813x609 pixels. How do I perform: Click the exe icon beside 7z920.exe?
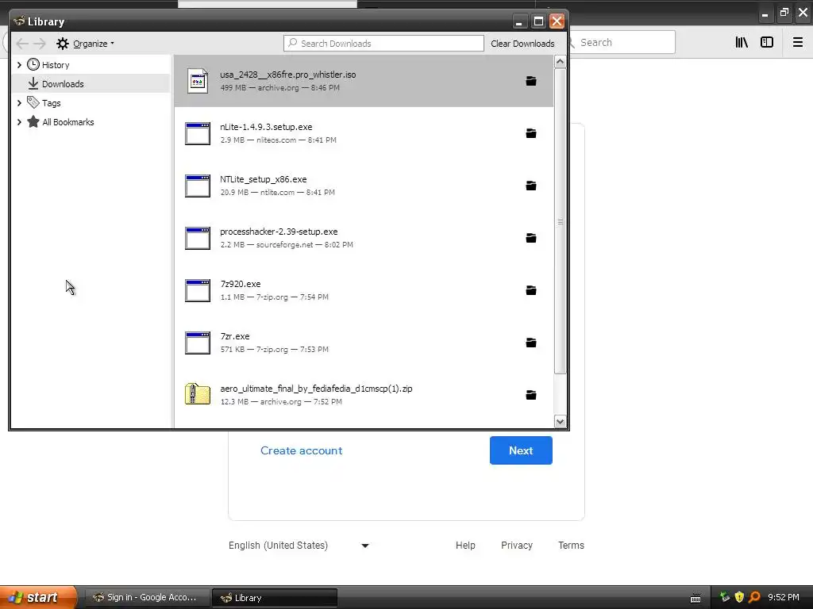tap(198, 290)
